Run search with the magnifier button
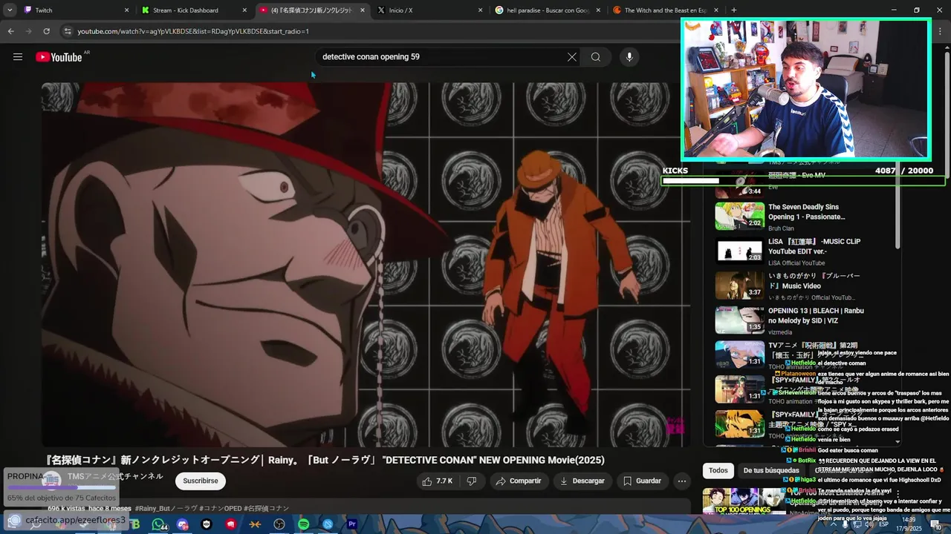This screenshot has width=951, height=534. pyautogui.click(x=596, y=57)
